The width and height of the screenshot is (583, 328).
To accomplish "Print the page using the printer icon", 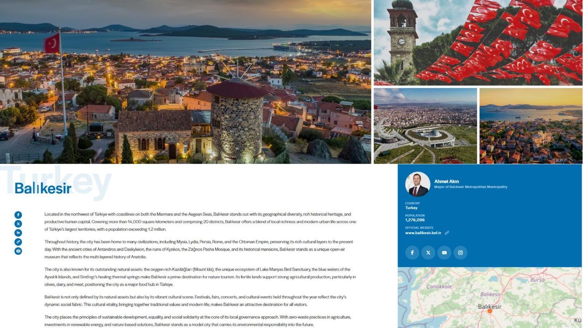I will point(18,251).
